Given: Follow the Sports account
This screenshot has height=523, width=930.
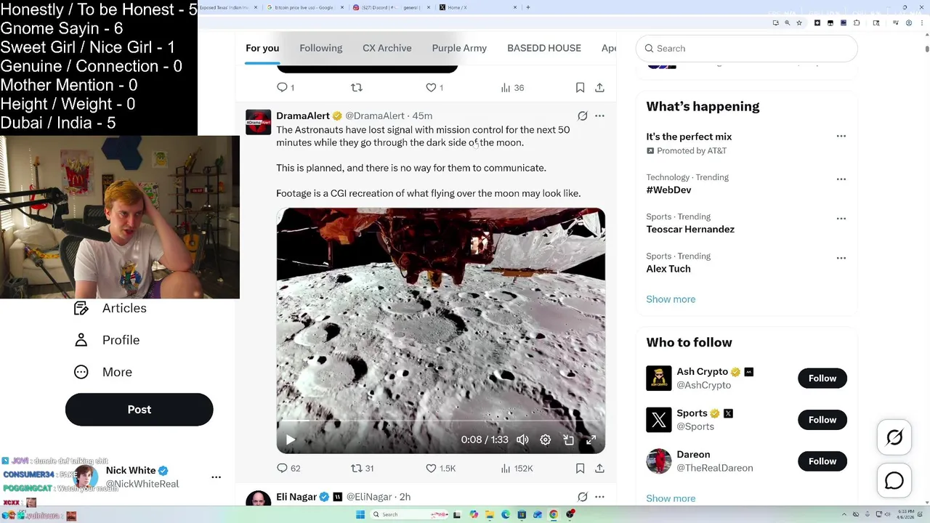Looking at the screenshot, I should pos(822,420).
